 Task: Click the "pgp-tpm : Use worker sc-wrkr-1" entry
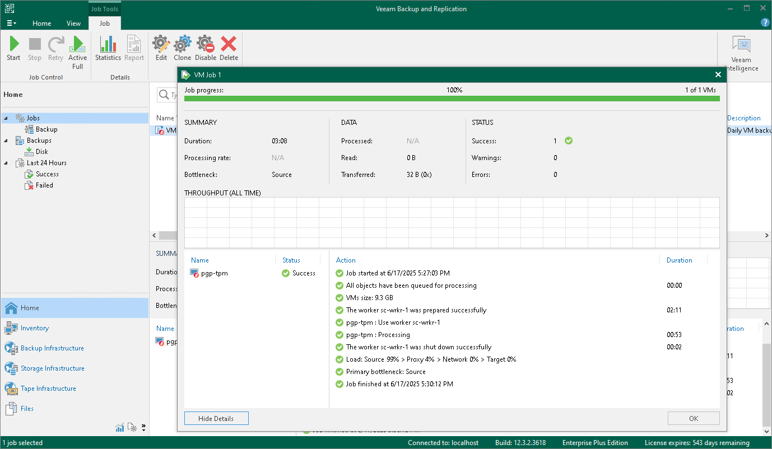[393, 322]
